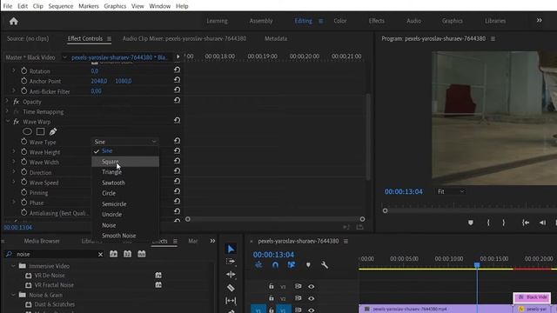Select the Ripple Edit tool

(x=231, y=275)
